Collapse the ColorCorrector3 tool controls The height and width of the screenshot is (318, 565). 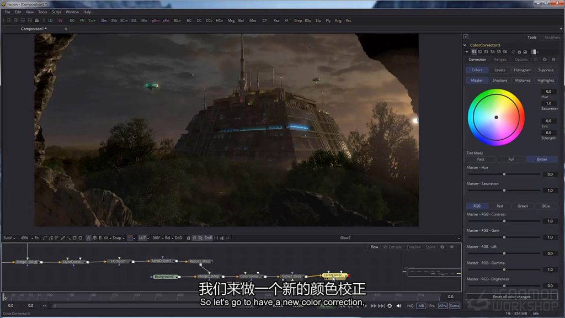pyautogui.click(x=465, y=45)
